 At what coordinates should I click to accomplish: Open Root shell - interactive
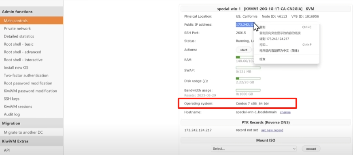(x=23, y=60)
